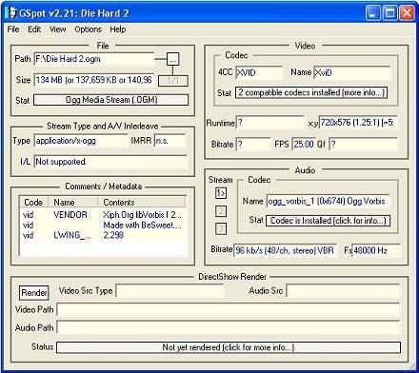Open the Options menu
Image resolution: width=419 pixels, height=373 pixels.
pyautogui.click(x=88, y=29)
